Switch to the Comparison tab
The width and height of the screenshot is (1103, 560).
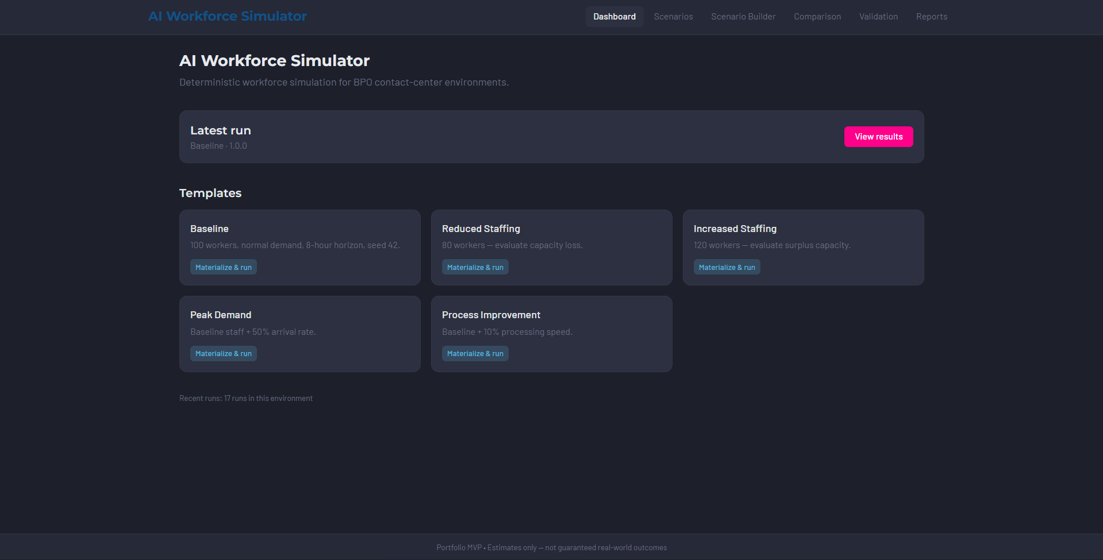(x=817, y=17)
